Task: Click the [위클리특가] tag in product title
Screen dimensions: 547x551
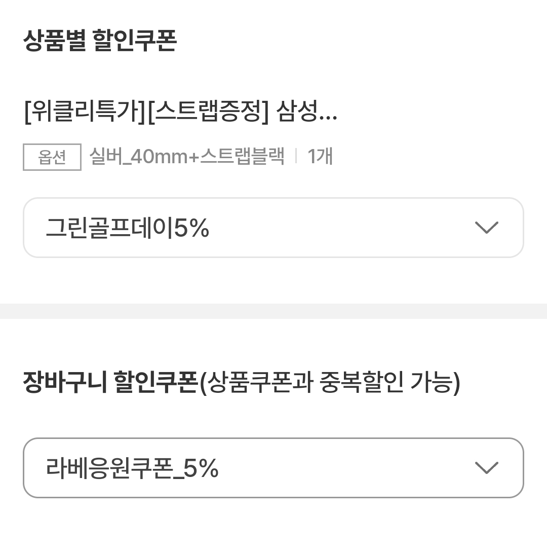Action: tap(85, 113)
